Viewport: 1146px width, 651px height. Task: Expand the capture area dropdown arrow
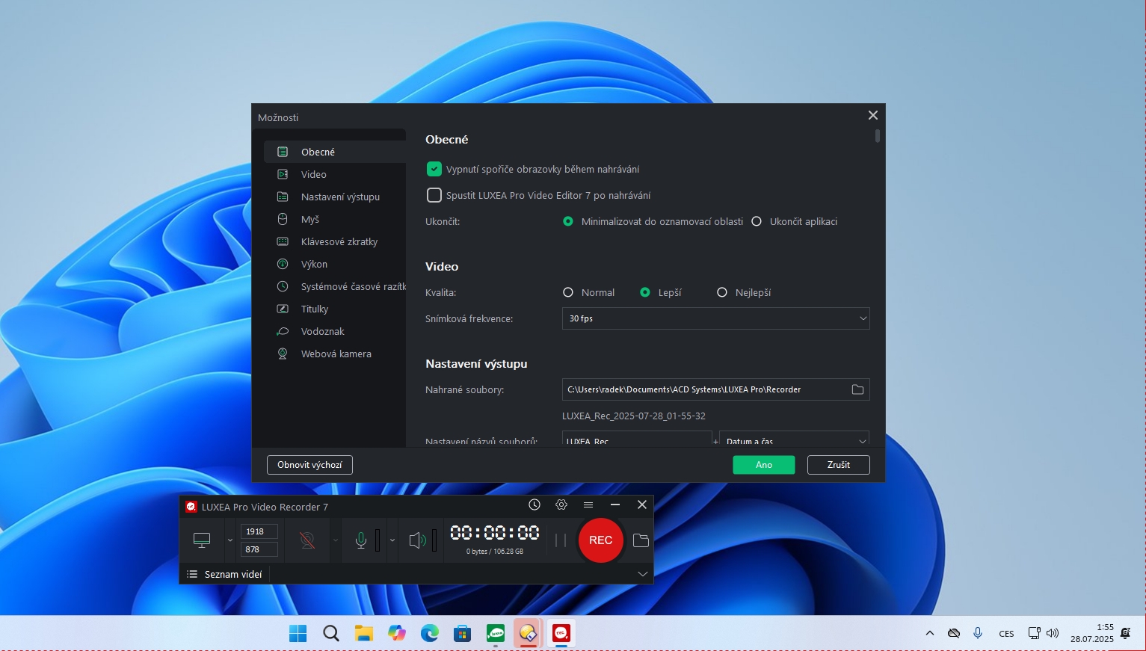pos(229,540)
